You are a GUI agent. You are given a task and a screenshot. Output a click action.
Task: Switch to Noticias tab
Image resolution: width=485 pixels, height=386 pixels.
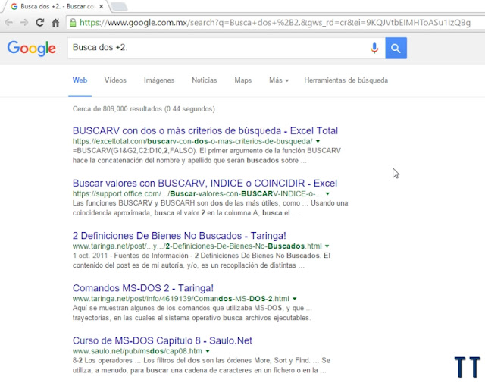(x=205, y=80)
